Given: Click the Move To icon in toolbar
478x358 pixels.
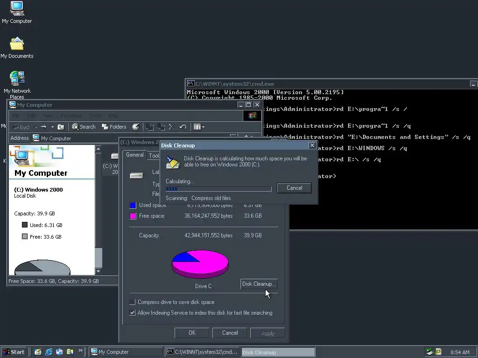Looking at the screenshot, I should (150, 127).
